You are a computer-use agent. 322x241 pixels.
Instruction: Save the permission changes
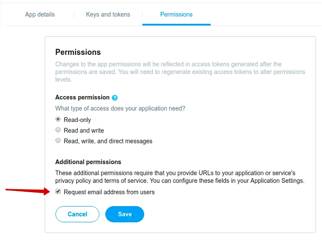[x=125, y=214]
